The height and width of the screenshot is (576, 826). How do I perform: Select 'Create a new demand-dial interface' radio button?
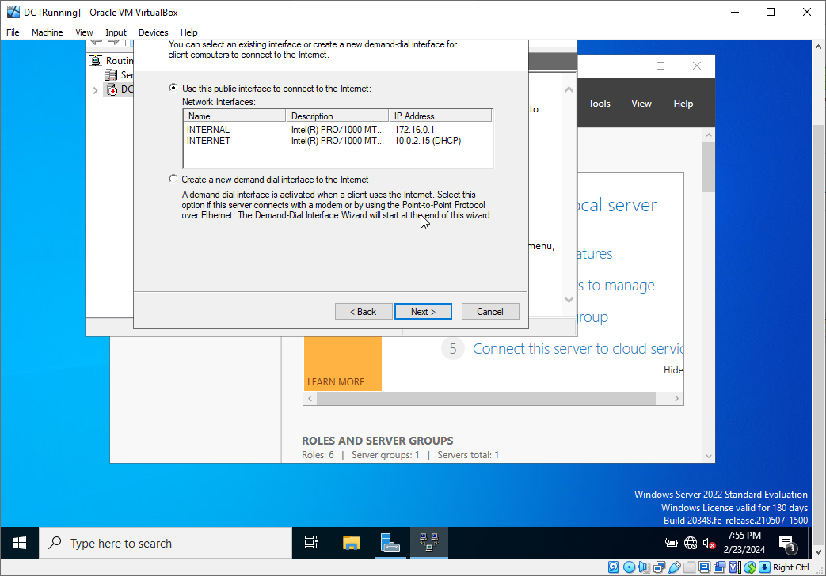(x=173, y=179)
